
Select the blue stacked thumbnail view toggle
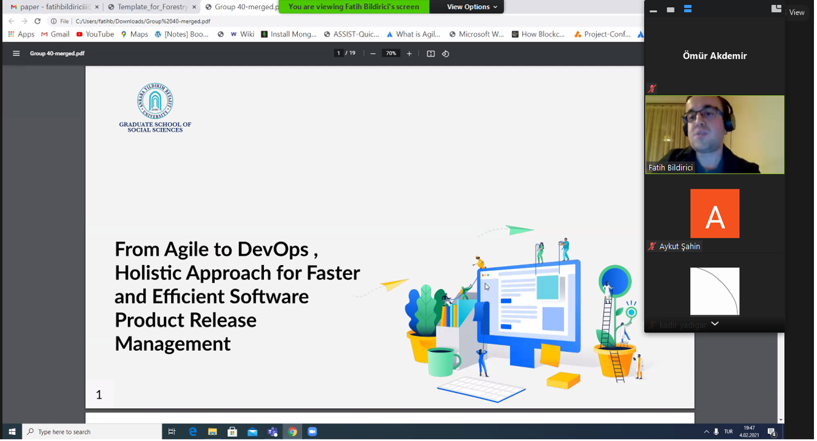(688, 10)
